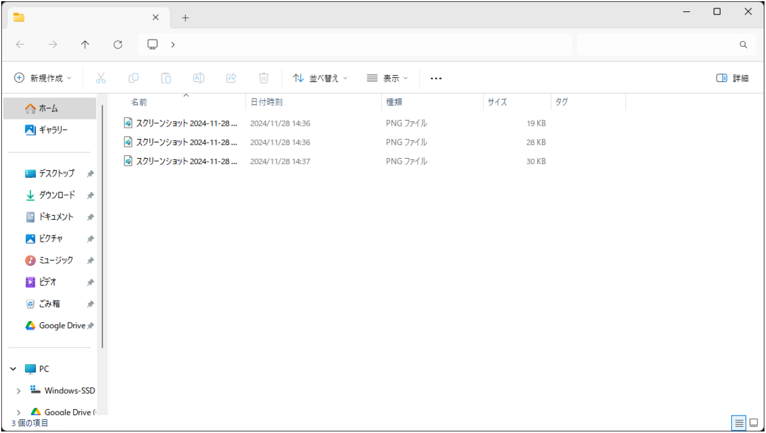This screenshot has height=433, width=766.
Task: Open the 表示 view dropdown
Action: [x=387, y=78]
